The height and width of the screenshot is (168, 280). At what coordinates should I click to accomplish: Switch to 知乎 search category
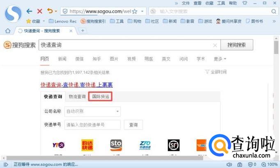click(x=97, y=59)
